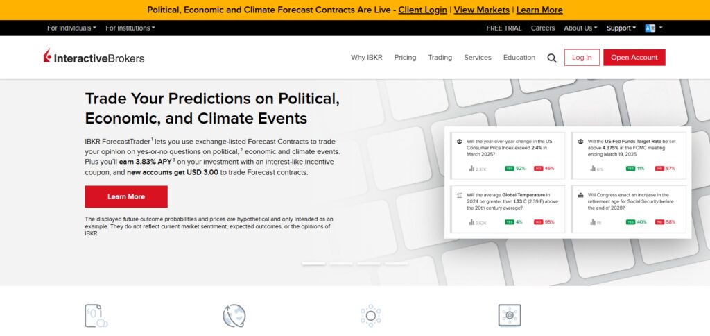Click the red Learn More button
The image size is (710, 336).
pyautogui.click(x=126, y=196)
